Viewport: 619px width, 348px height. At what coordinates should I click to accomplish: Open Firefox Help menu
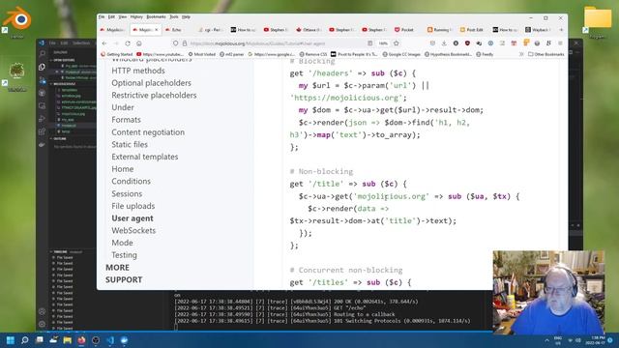186,17
